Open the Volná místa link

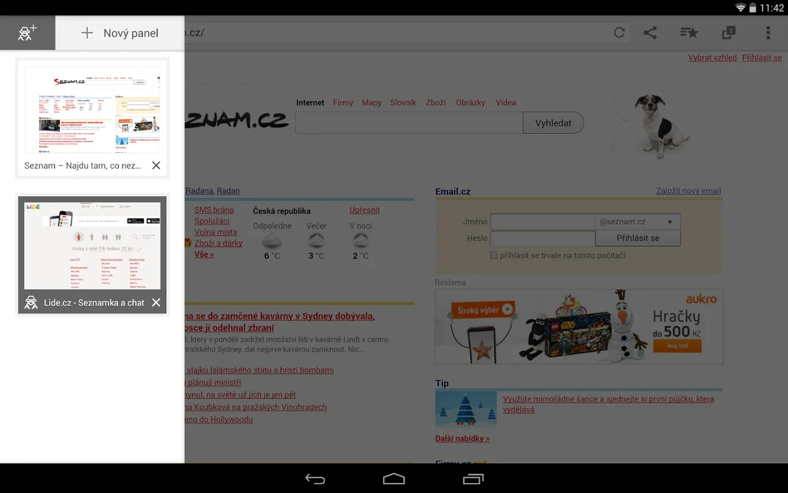215,232
